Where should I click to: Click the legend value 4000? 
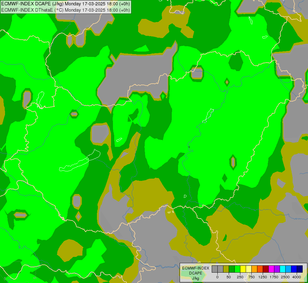pos(297,277)
